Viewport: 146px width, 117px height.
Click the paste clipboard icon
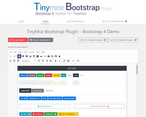point(18,61)
